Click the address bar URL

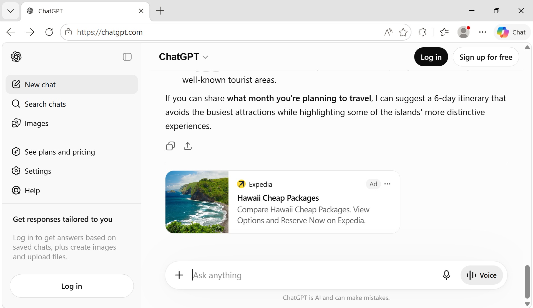point(110,32)
